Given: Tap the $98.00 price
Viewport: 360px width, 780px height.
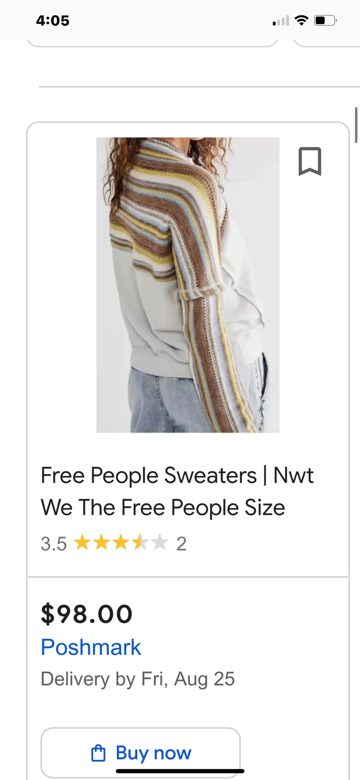Looking at the screenshot, I should click(87, 613).
